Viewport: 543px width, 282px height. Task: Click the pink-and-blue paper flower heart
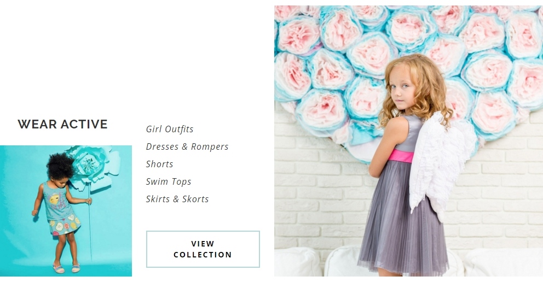[x=409, y=62]
